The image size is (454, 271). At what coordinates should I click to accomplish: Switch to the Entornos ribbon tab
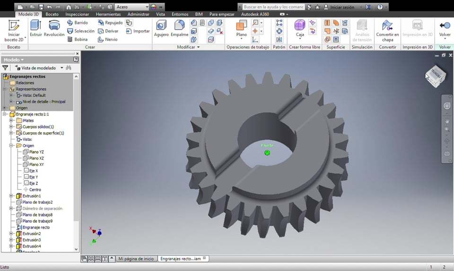(180, 14)
